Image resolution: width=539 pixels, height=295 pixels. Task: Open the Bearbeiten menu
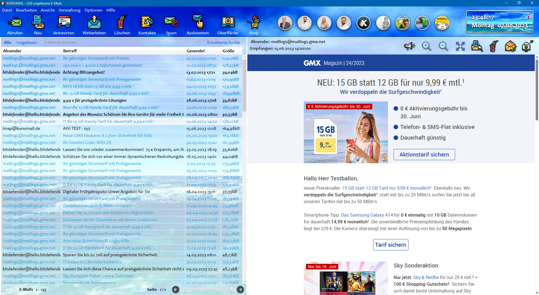pyautogui.click(x=26, y=10)
